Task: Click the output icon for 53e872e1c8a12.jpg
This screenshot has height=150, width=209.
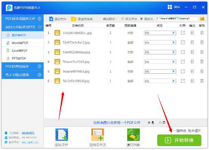Action: (x=192, y=42)
